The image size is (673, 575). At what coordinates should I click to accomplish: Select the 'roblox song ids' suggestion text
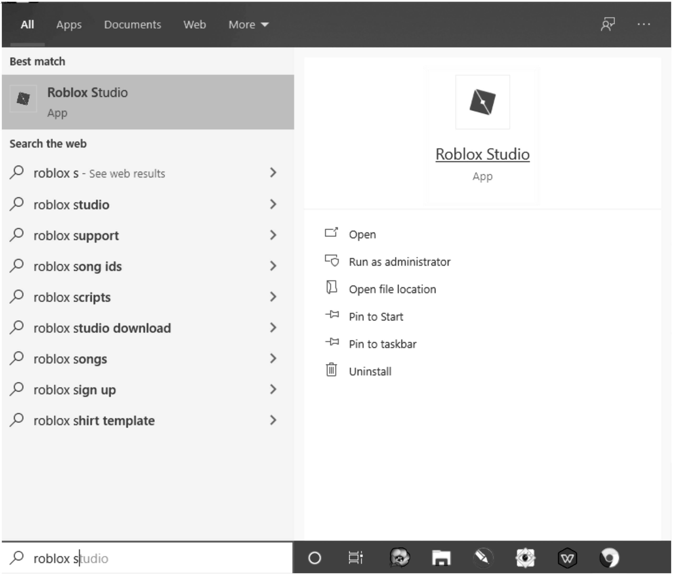[x=78, y=267]
